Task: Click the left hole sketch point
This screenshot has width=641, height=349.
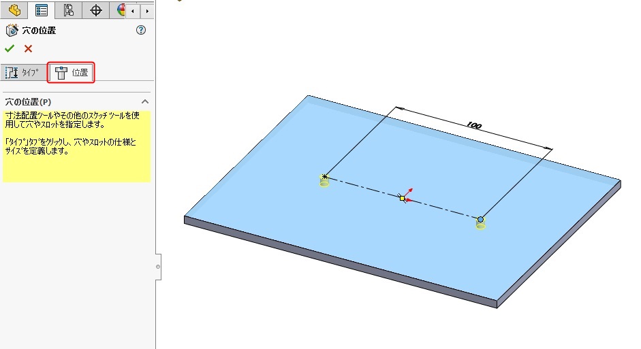Action: [325, 177]
